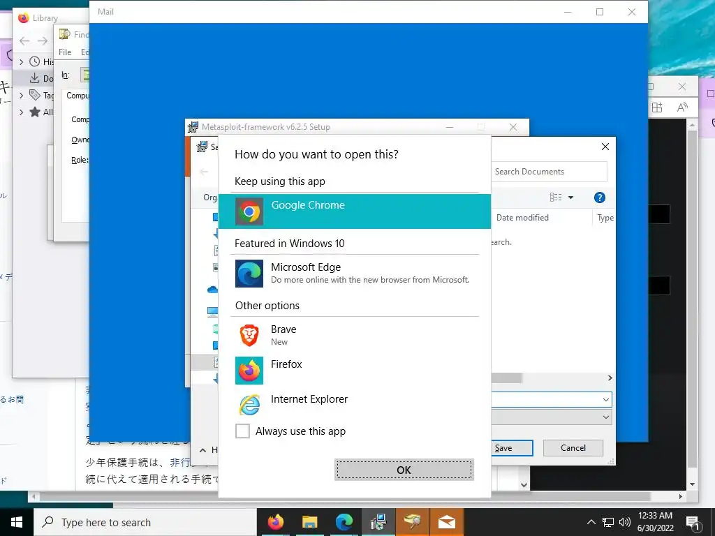
Task: Click right arrow of bottom horizontal scrollbar
Action: coord(680,496)
